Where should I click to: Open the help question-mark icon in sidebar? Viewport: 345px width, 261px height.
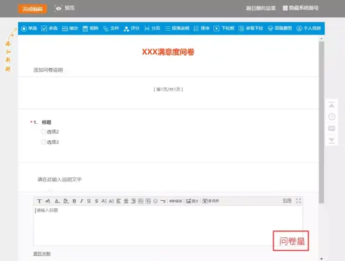click(332, 117)
